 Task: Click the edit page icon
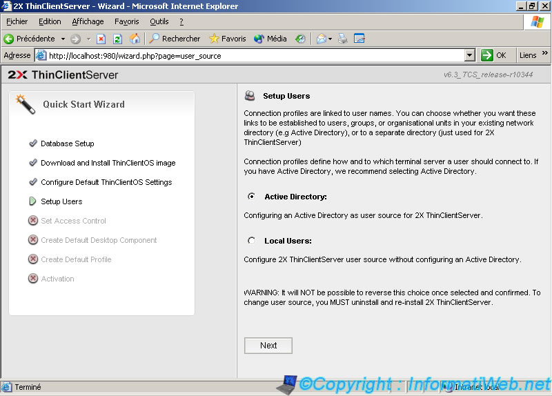point(359,39)
